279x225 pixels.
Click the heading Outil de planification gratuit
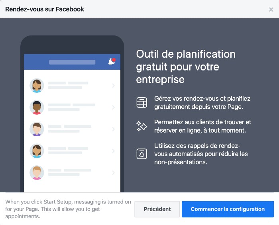186,67
